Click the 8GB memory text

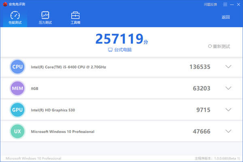34,89
